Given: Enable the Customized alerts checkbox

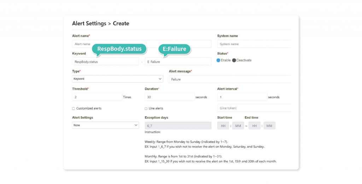Looking at the screenshot, I should click(74, 108).
